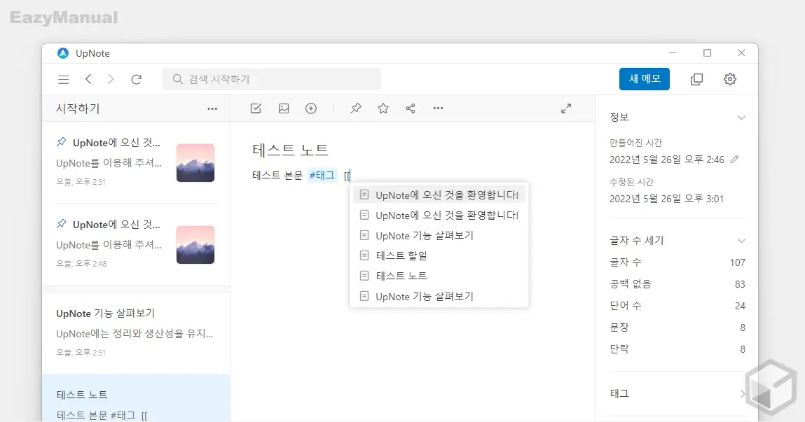Close the UpNote window
This screenshot has width=805, height=422.
tap(741, 52)
